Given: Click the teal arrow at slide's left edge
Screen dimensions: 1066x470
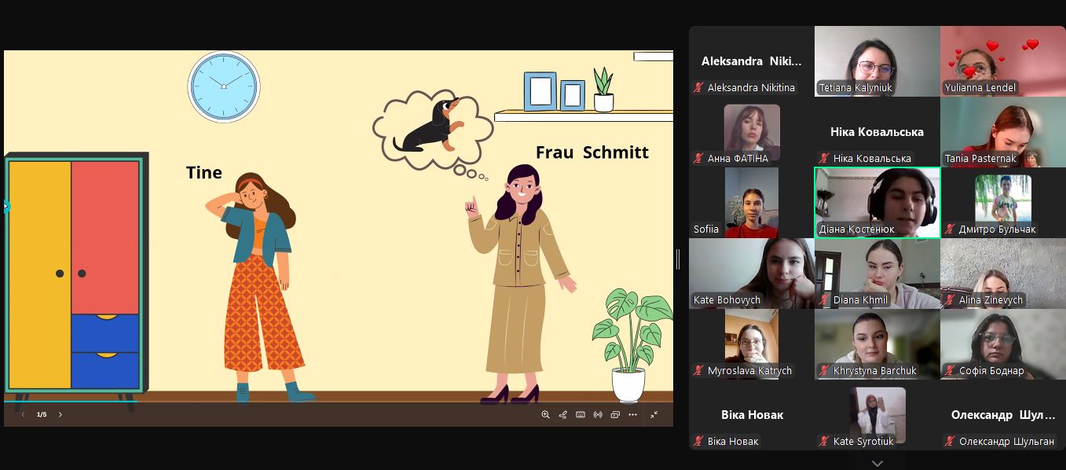Looking at the screenshot, I should (x=6, y=207).
